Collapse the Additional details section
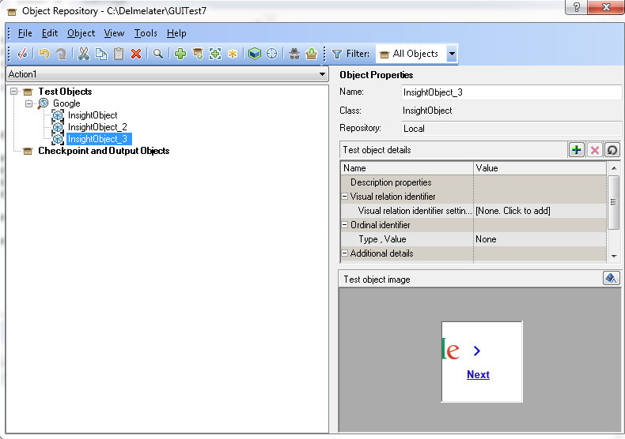 point(345,253)
